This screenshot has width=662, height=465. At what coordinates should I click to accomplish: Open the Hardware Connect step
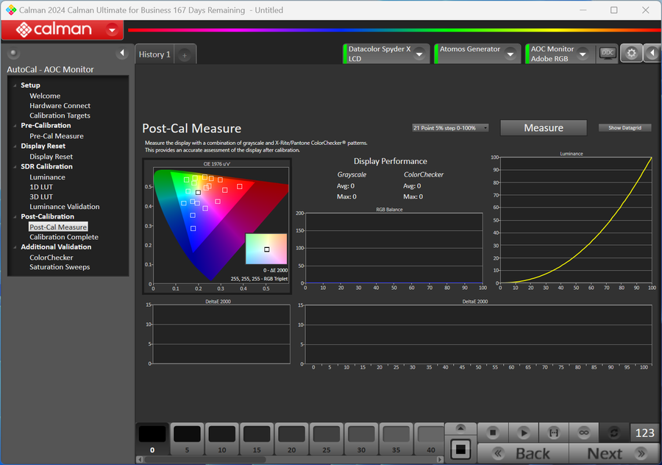point(60,106)
